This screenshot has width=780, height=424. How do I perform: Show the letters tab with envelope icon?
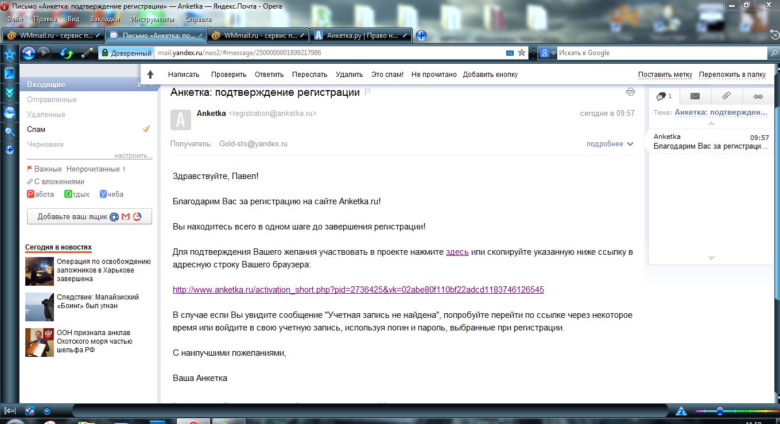[x=695, y=96]
